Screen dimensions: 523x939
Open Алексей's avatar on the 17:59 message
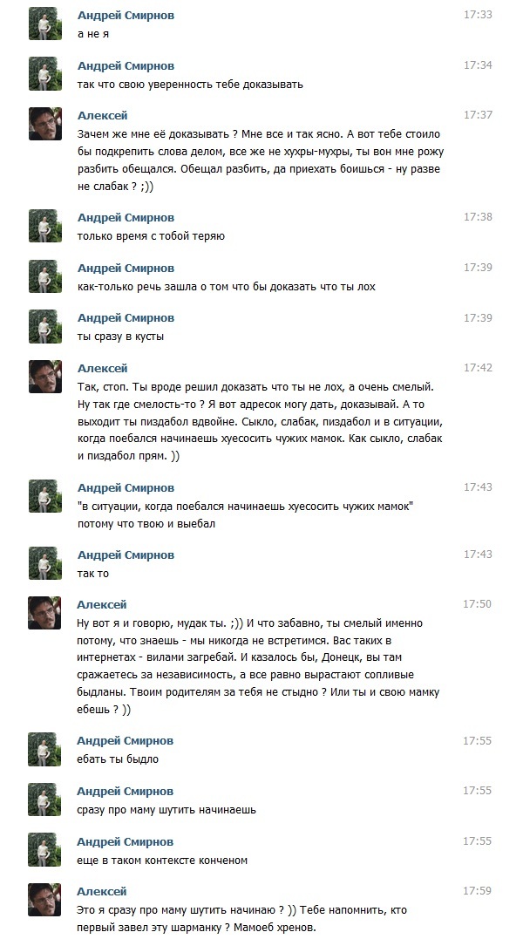coord(44,900)
